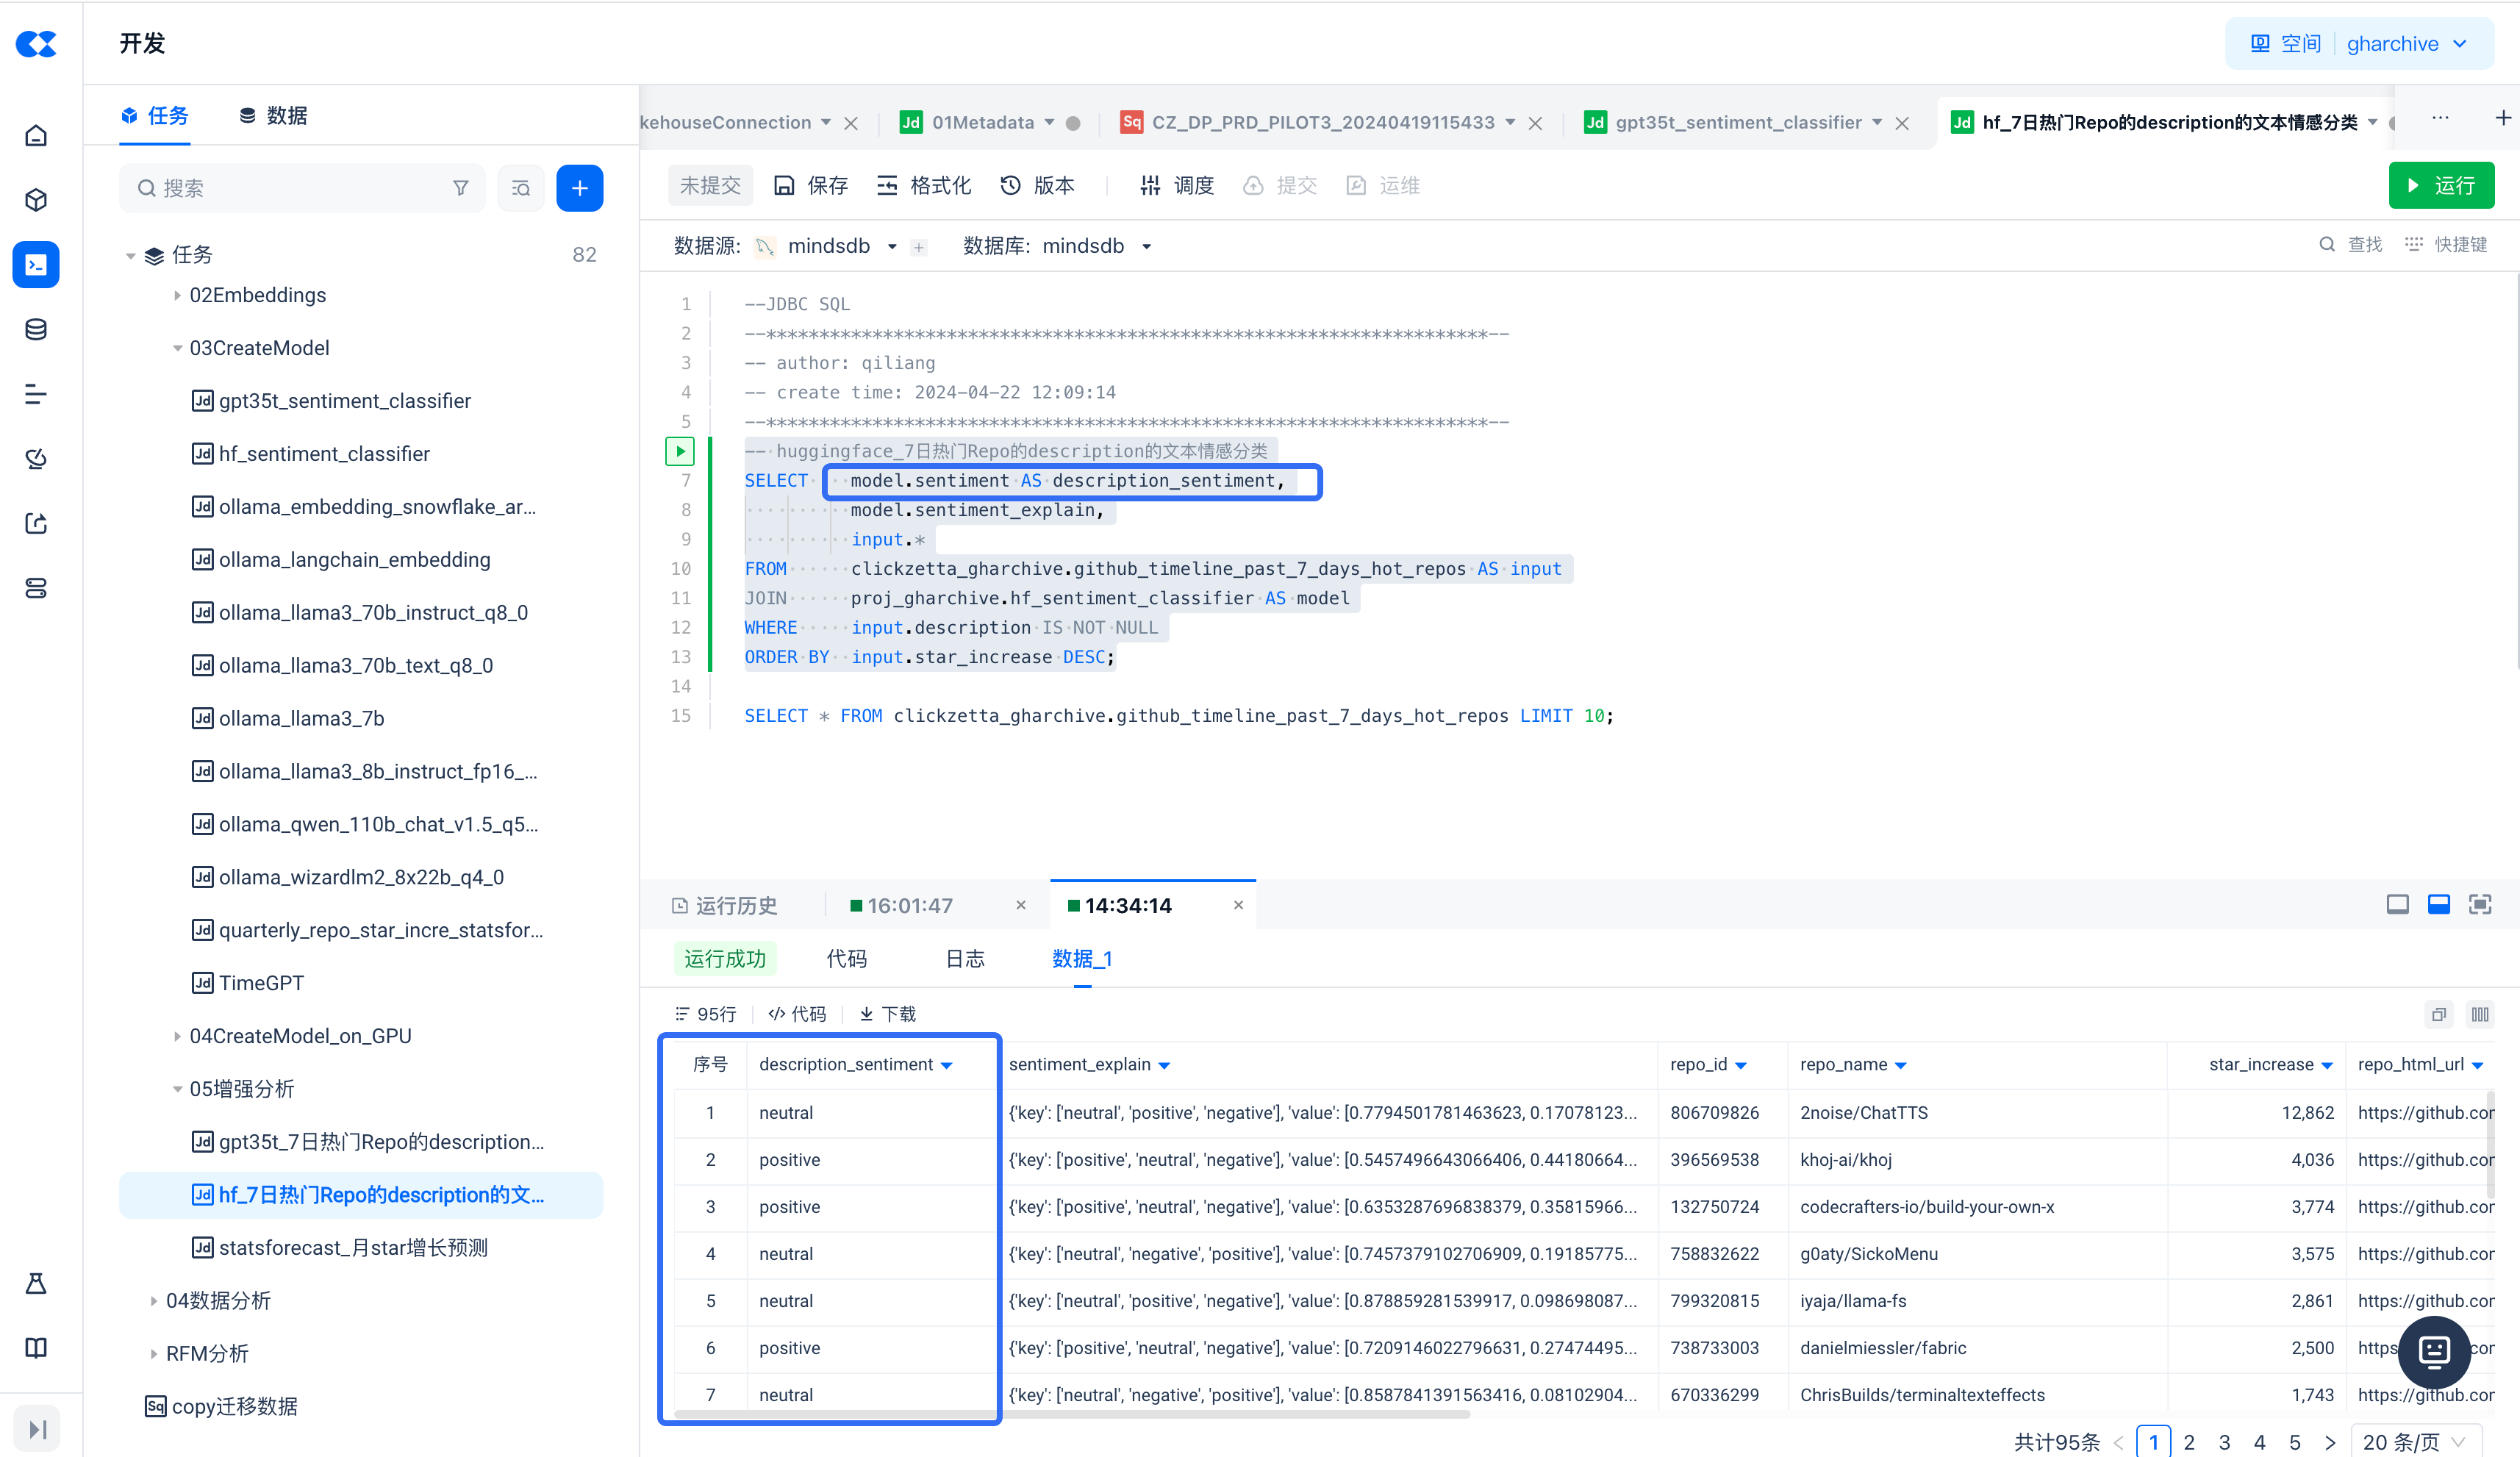Screen dimensions: 2520x1457
Task: Download results via 下载 icon
Action: point(866,1014)
